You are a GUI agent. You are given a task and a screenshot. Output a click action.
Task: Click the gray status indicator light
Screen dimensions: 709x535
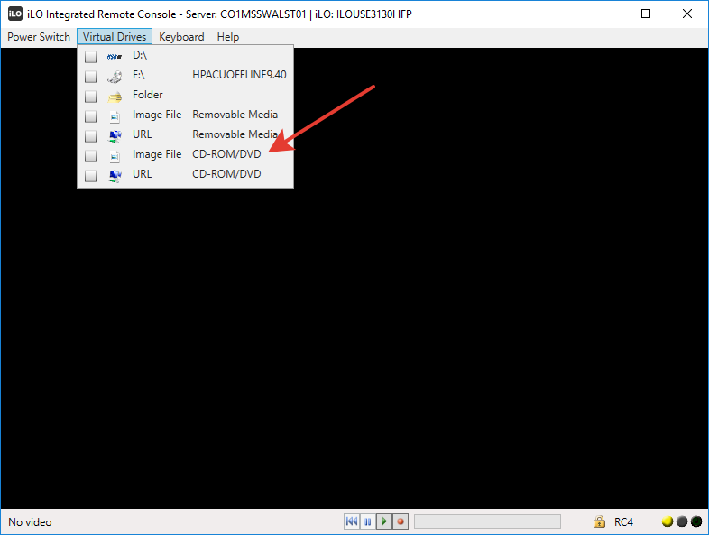pos(682,521)
